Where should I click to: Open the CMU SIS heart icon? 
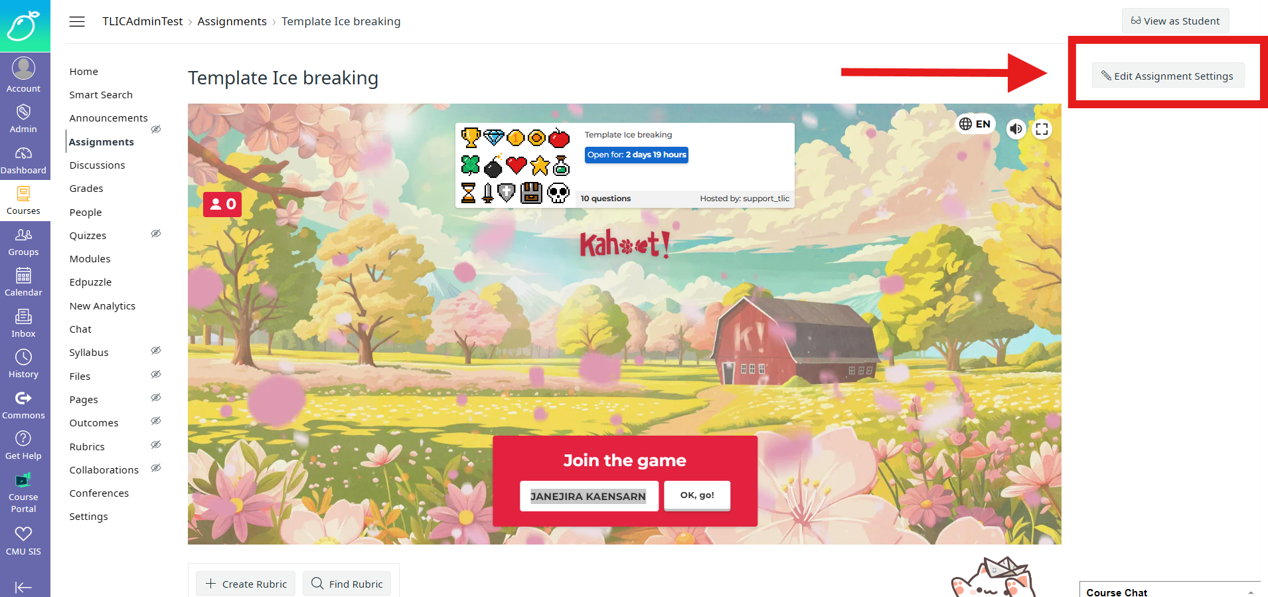(x=23, y=534)
